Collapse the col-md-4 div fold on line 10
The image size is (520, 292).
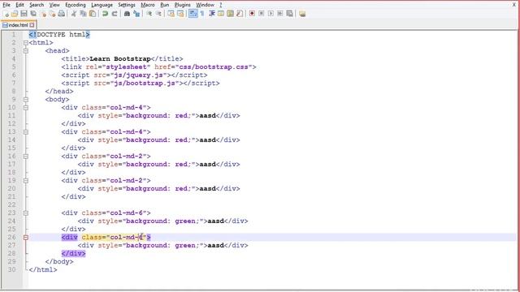point(26,108)
